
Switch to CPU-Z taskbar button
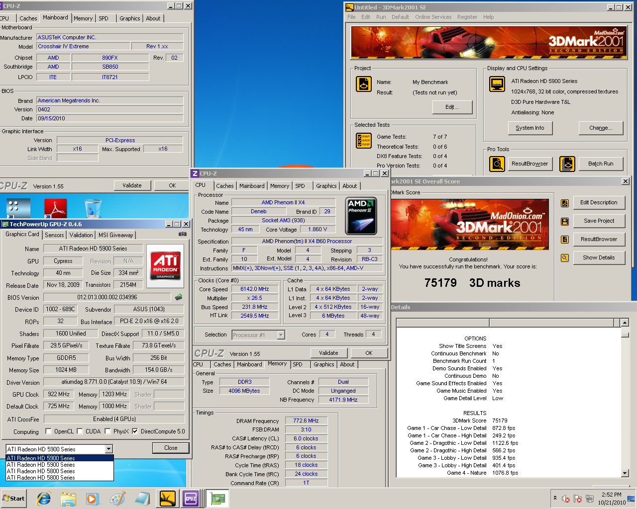[x=191, y=499]
